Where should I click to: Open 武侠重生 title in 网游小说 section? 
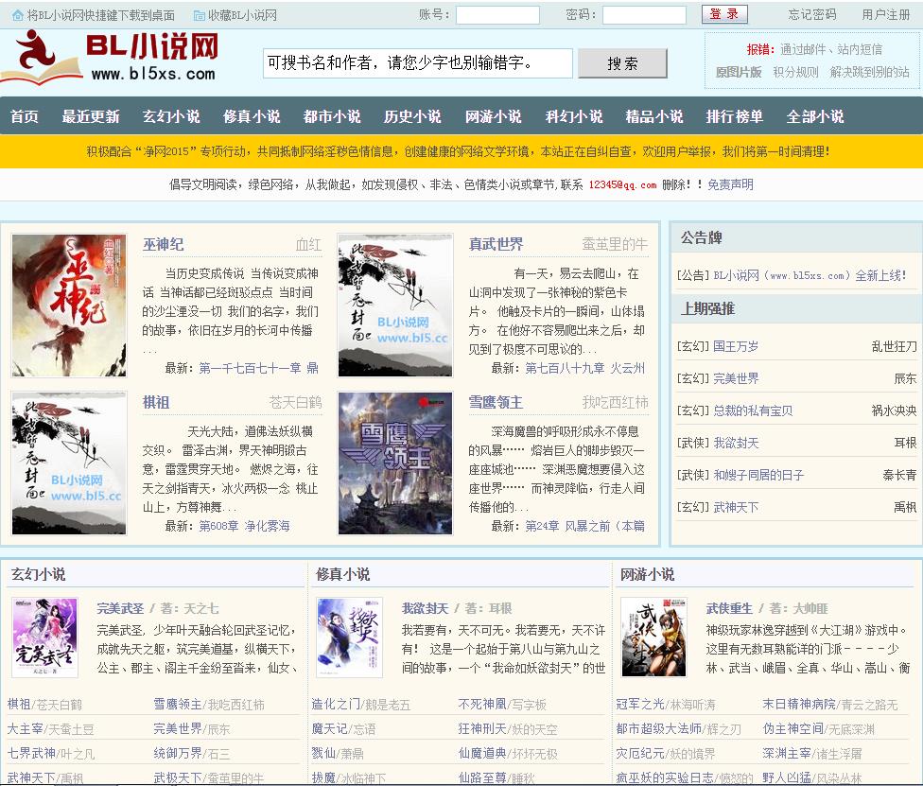click(x=729, y=608)
